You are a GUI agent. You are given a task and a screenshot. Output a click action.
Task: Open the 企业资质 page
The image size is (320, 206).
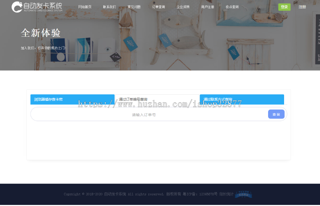(x=183, y=7)
